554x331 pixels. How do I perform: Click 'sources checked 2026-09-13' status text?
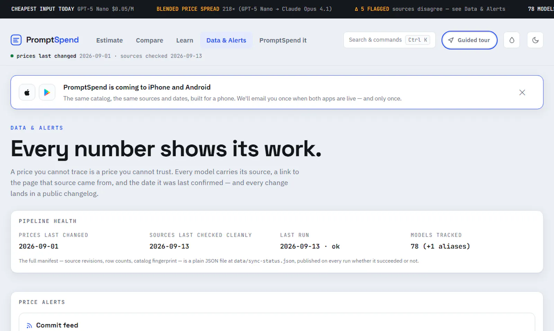161,56
